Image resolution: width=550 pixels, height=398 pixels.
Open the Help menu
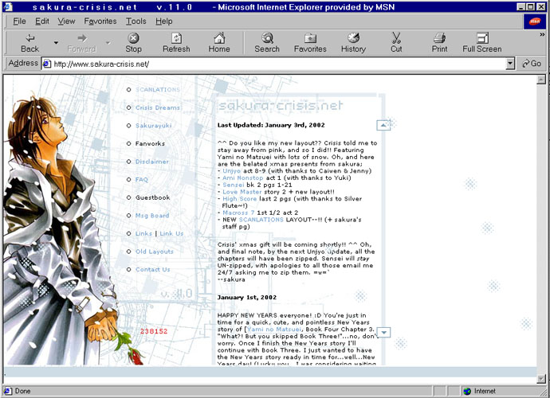[x=164, y=21]
